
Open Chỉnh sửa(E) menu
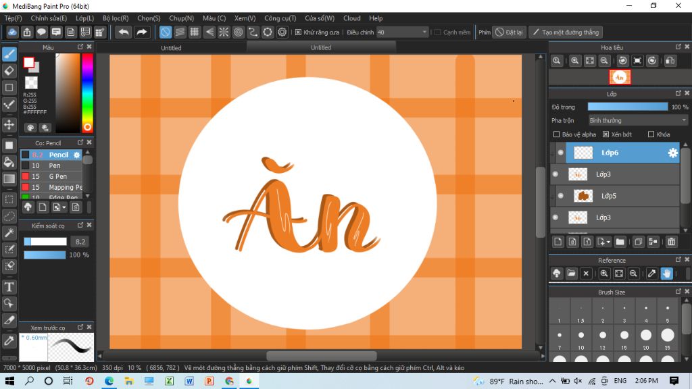[x=49, y=18]
